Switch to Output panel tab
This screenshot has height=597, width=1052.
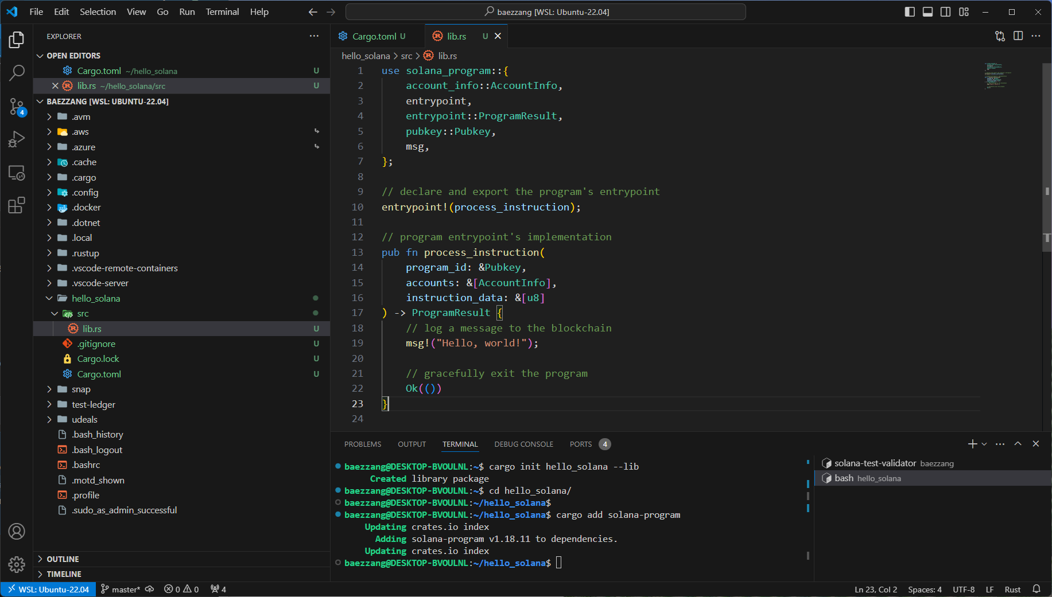412,444
